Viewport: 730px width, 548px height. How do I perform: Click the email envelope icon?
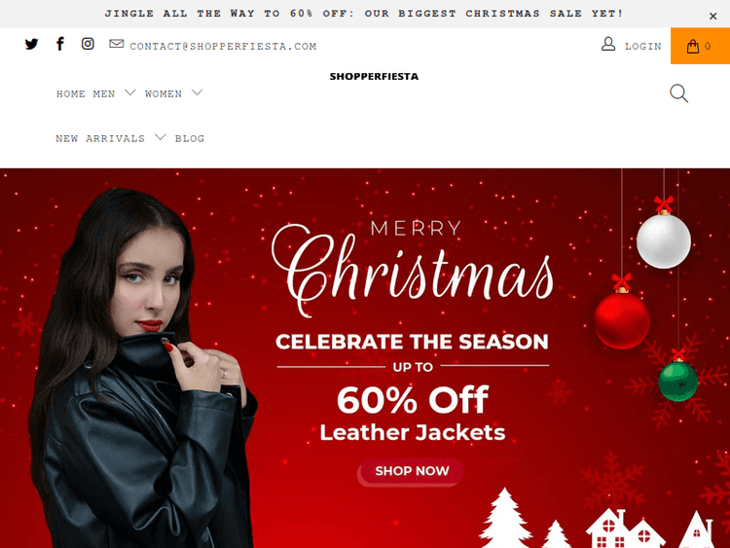tap(117, 44)
